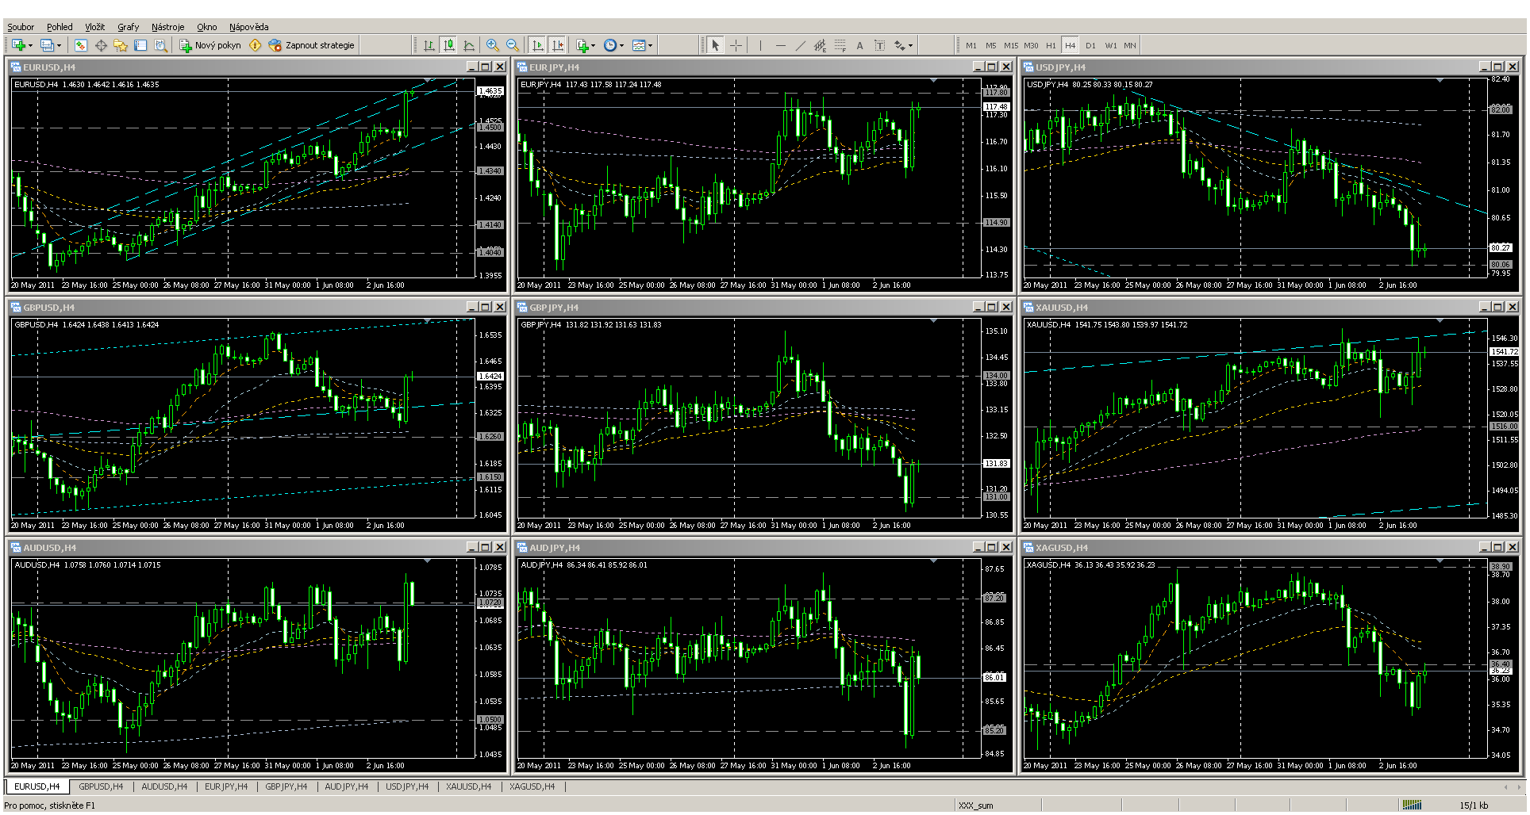Switch to GBPUSD,H4 bottom tab
This screenshot has height=815, width=1530.
click(x=101, y=786)
